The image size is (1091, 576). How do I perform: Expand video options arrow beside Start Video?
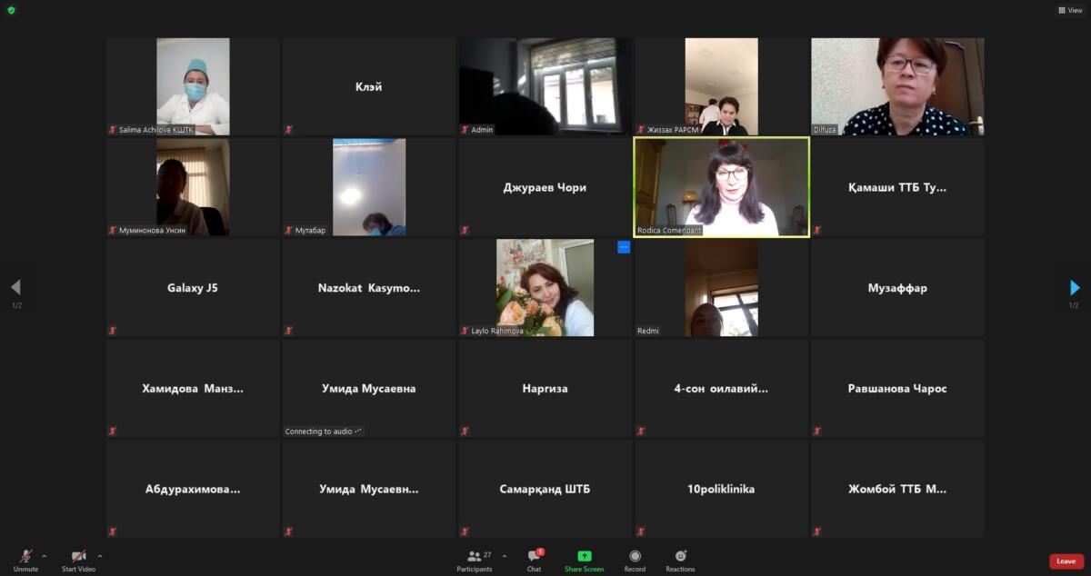(100, 556)
